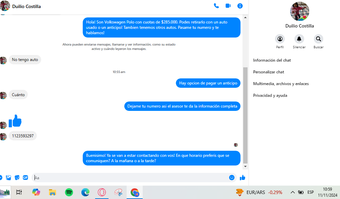Attach a photo using the image icon
The image size is (340, 199).
point(8,178)
